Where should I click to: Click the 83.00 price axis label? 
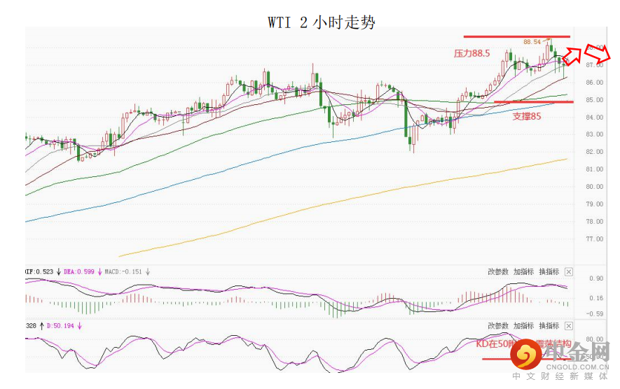pyautogui.click(x=594, y=134)
